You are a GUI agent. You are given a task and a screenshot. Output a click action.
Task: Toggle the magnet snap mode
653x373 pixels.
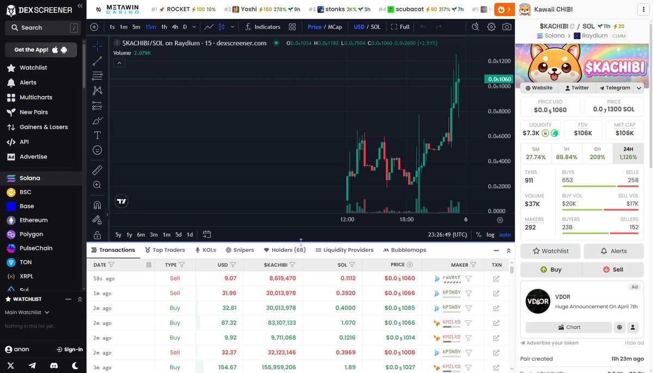(97, 205)
